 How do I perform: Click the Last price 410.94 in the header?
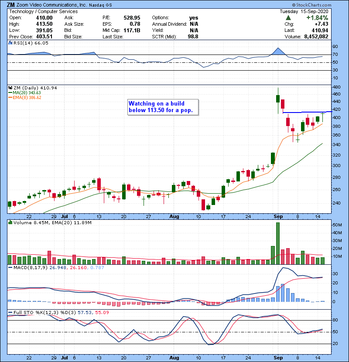[320, 30]
